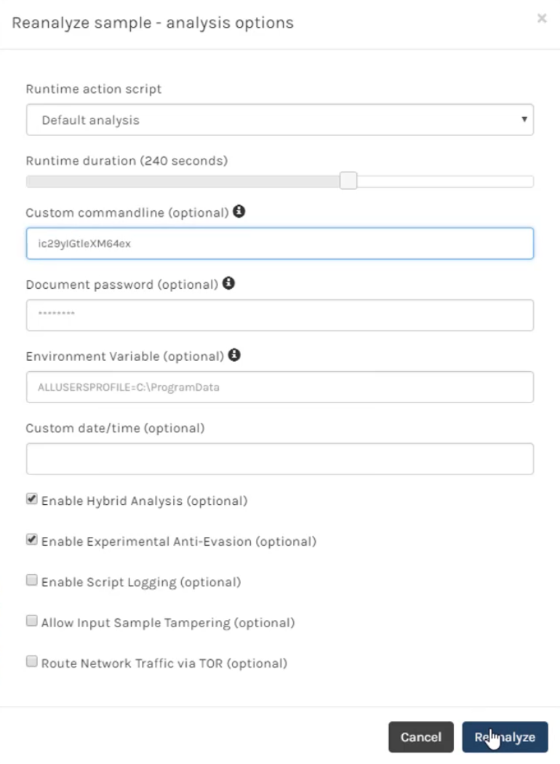Click the dropdown arrow next to Default analysis
Viewport: 560px width, 764px height.
[x=524, y=119]
